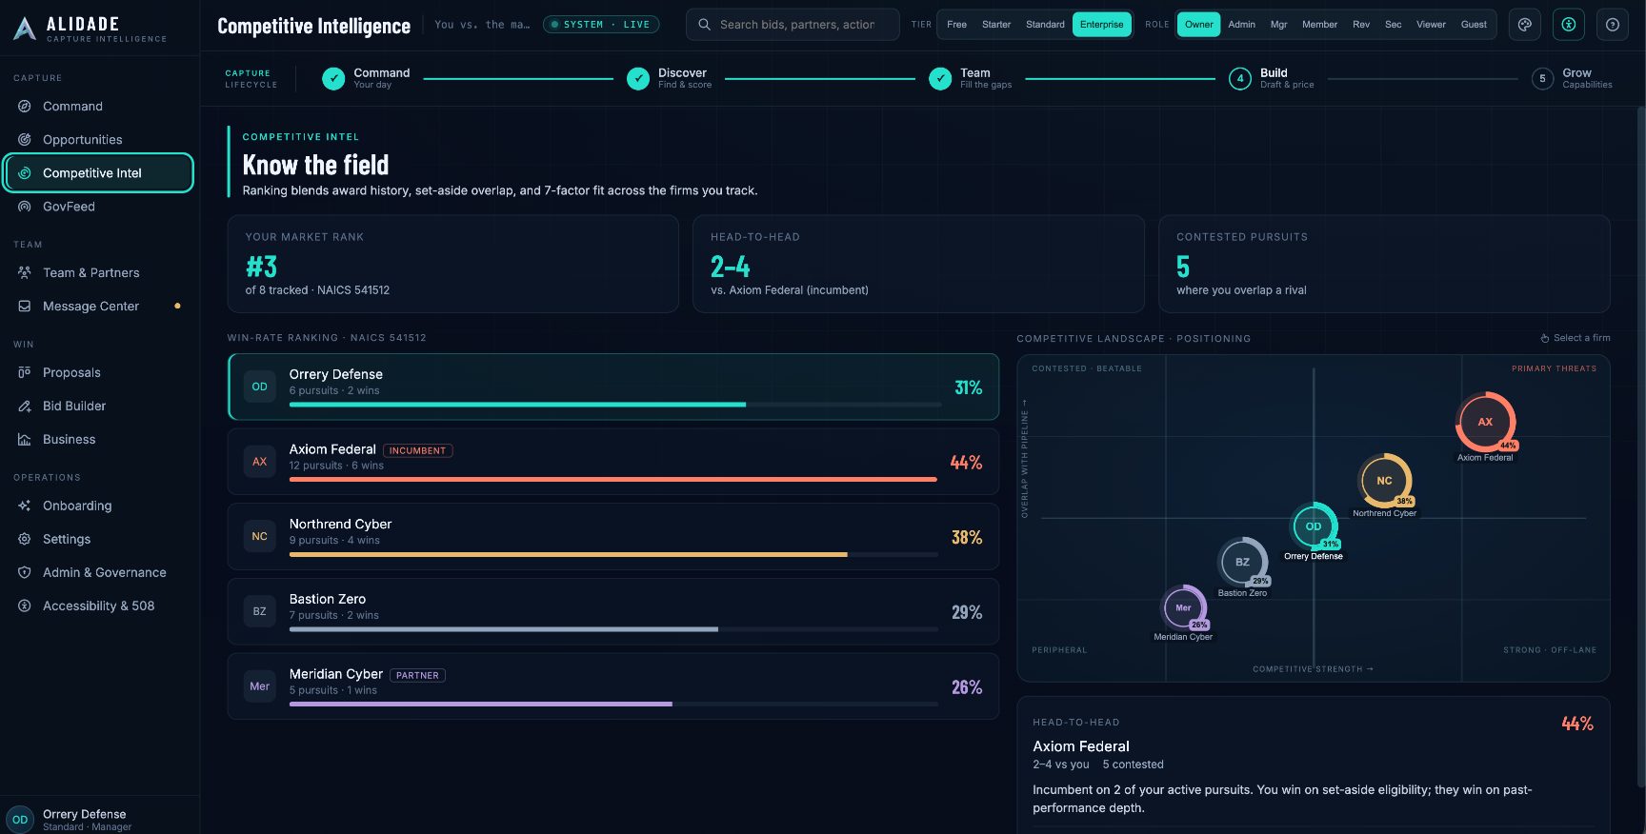Image resolution: width=1646 pixels, height=834 pixels.
Task: Navigate to Proposals
Action: 99,373
